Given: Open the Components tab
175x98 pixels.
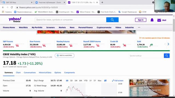Looking at the screenshot, I should [x=69, y=73].
